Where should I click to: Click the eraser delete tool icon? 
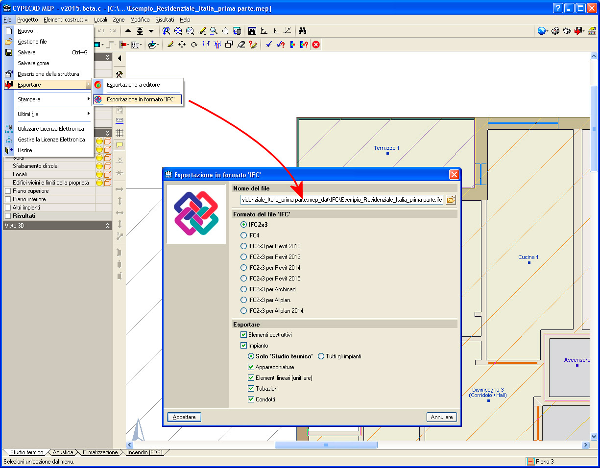tap(241, 45)
